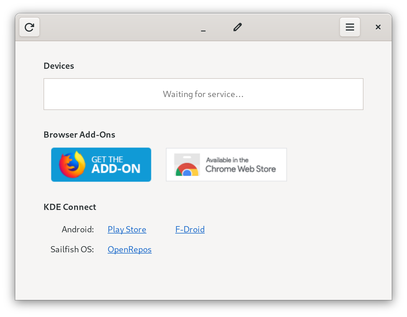Open the OpenRepos link
407x317 pixels.
tap(130, 249)
